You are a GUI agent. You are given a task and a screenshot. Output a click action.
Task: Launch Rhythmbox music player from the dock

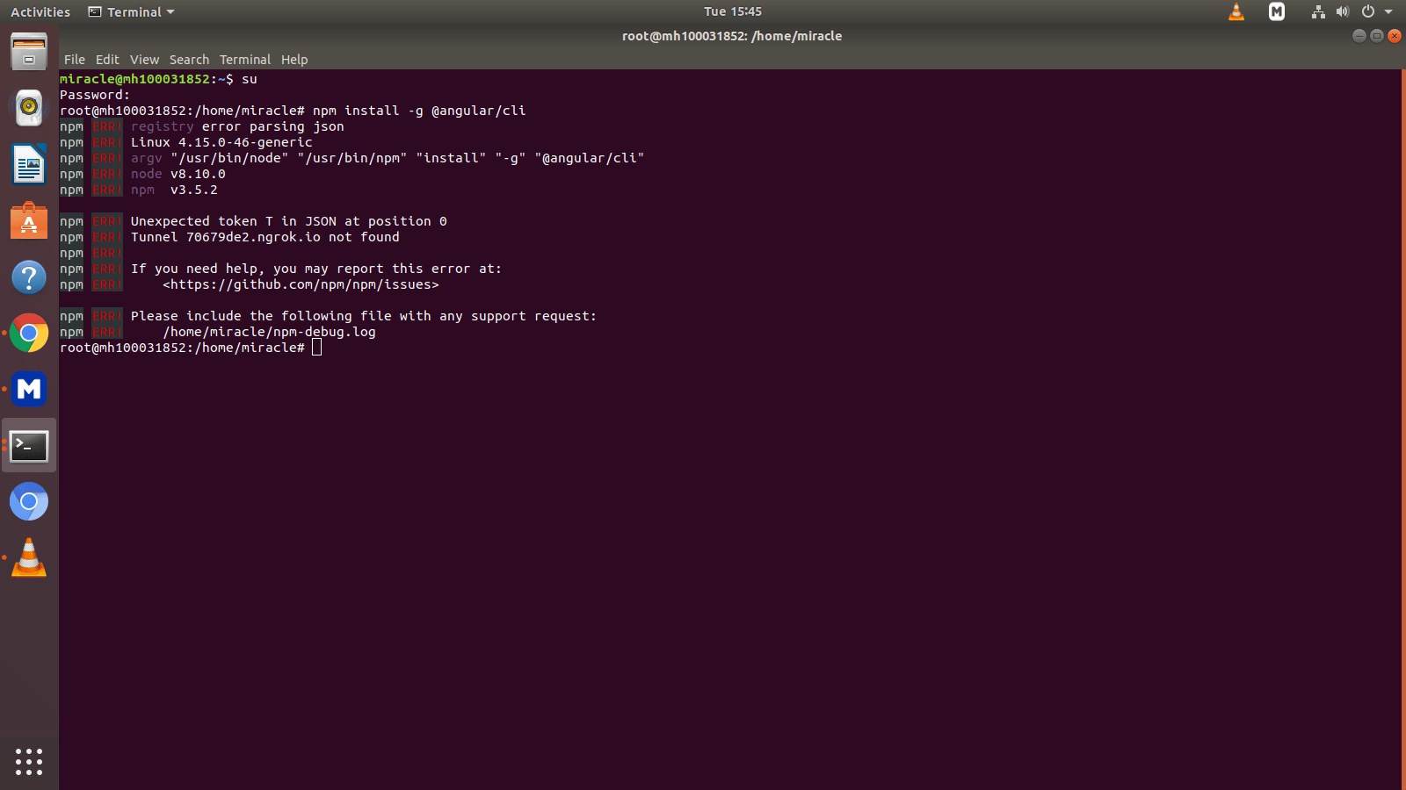[29, 108]
